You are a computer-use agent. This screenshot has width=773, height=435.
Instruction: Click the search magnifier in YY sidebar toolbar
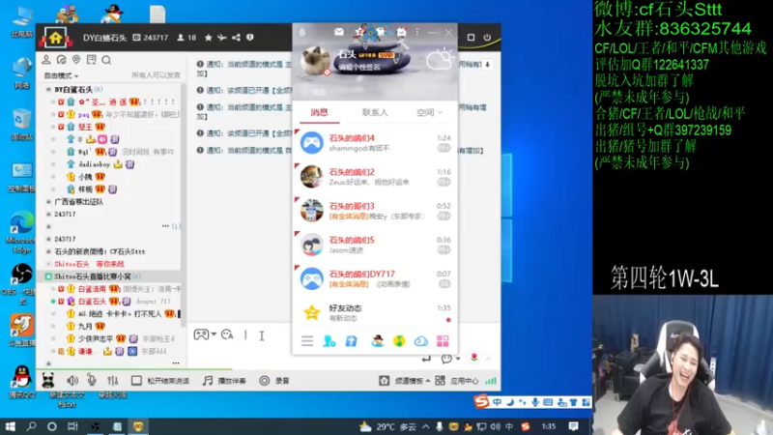106,60
